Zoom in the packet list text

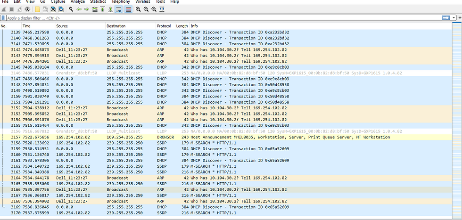click(138, 9)
